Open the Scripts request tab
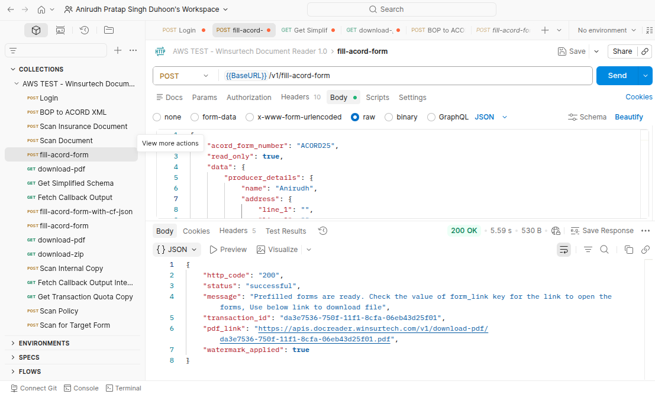The height and width of the screenshot is (394, 655). point(377,98)
